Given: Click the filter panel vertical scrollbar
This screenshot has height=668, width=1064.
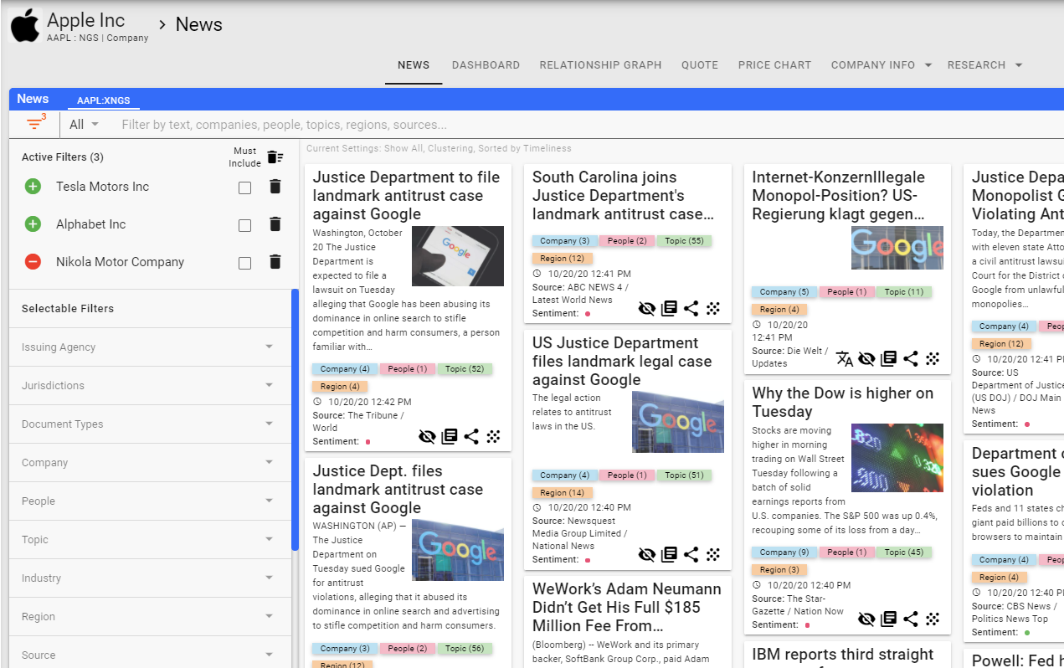Looking at the screenshot, I should [295, 419].
